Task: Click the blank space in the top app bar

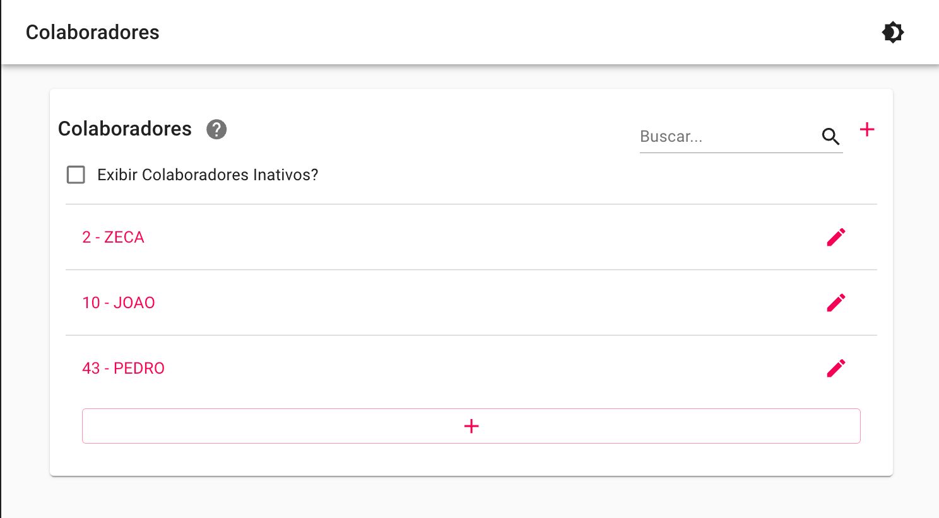Action: pos(505,32)
